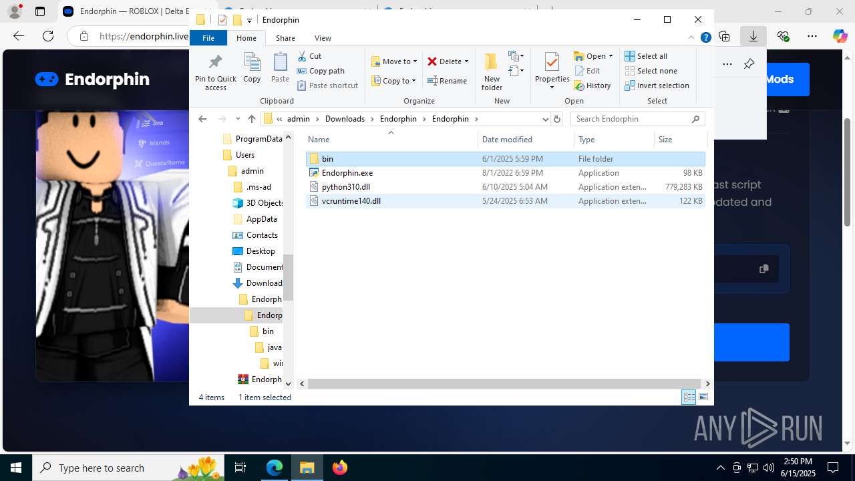Select the python310.dll file
This screenshot has height=481, width=855.
505,187
